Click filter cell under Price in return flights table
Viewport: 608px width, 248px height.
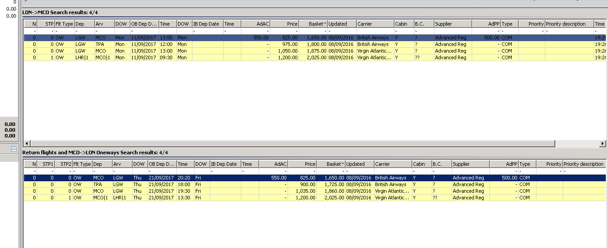point(302,171)
